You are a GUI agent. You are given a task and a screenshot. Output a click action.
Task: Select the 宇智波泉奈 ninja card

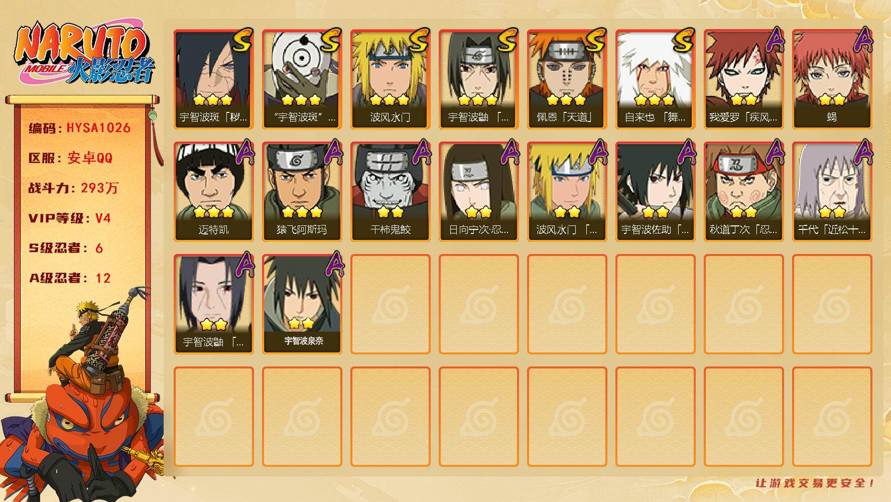pos(302,304)
